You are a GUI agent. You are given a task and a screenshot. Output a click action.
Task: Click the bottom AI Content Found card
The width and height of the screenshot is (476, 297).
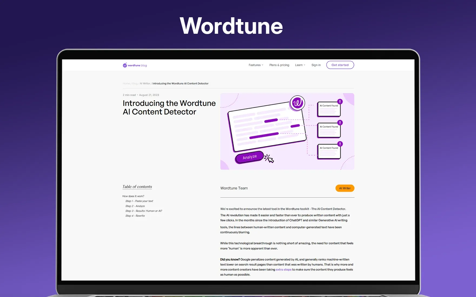pos(329,152)
